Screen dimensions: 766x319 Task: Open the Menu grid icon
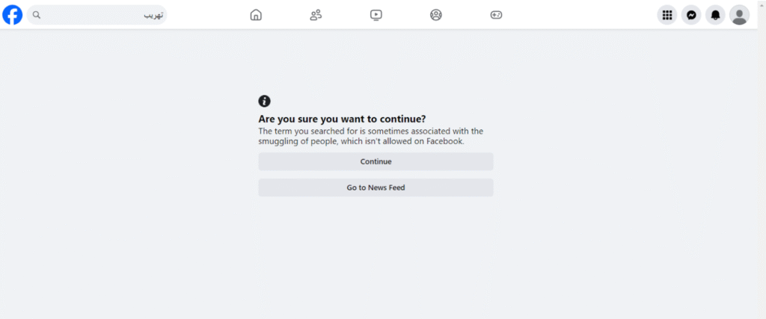tap(667, 15)
